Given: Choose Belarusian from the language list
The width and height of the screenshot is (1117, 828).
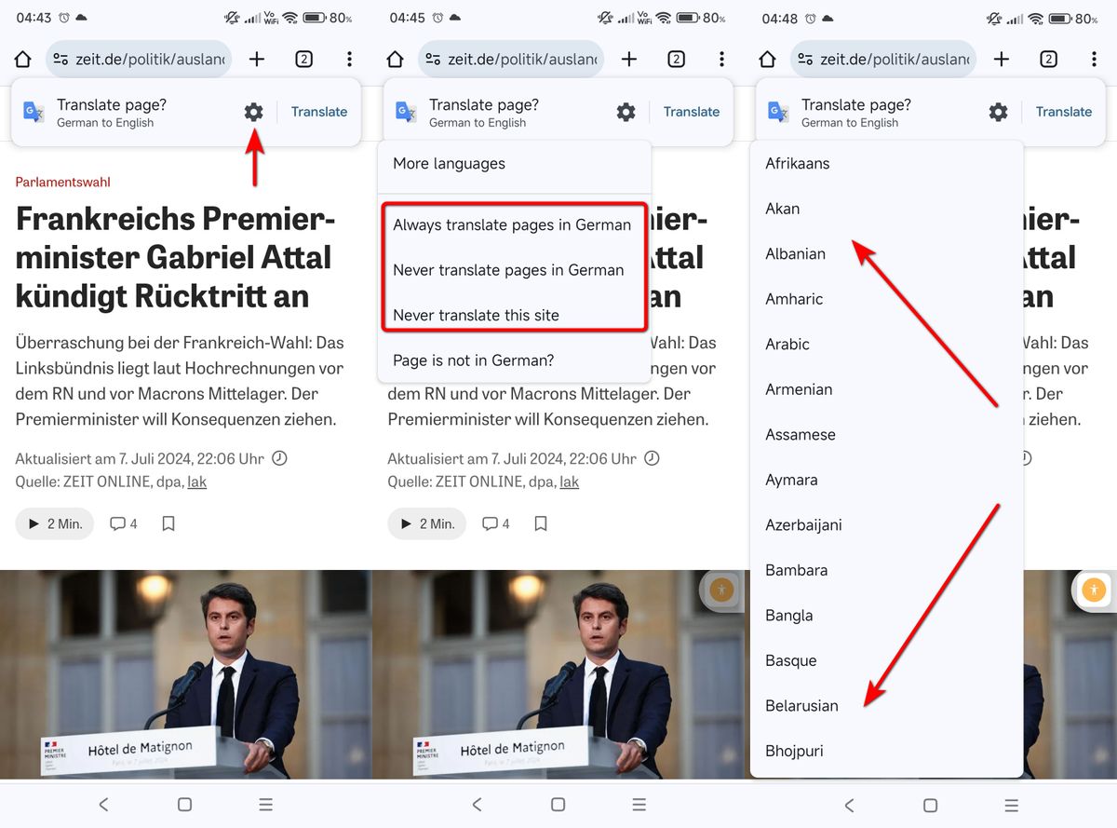Looking at the screenshot, I should click(801, 705).
